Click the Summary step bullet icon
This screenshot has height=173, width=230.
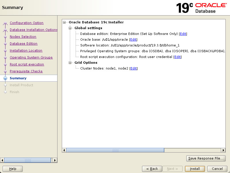(x=5, y=78)
